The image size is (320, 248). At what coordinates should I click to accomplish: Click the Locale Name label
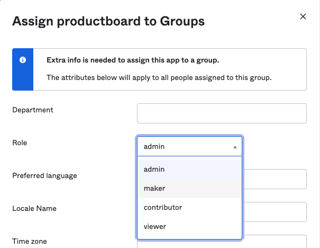tap(34, 208)
